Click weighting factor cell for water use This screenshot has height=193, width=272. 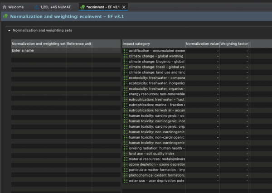pos(234,181)
